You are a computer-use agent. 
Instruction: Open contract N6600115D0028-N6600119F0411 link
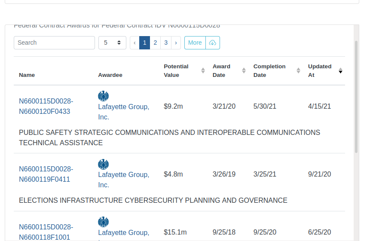pyautogui.click(x=46, y=174)
